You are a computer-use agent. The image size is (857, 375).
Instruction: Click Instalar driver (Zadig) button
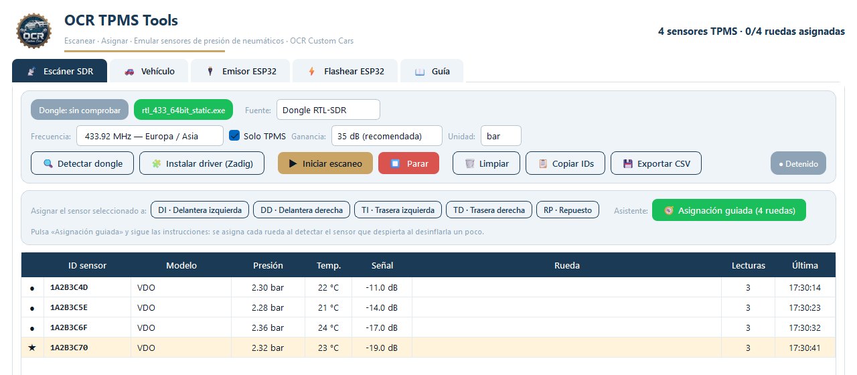click(202, 163)
